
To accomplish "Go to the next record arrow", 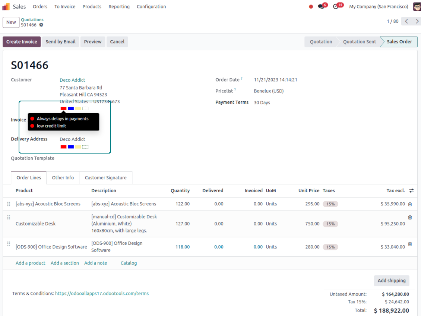I will 417,21.
